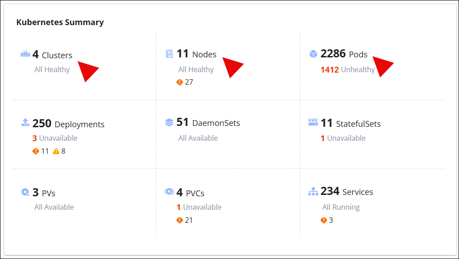View the 1412 Unhealthy pods
Viewport: 459px width, 259px height.
(x=348, y=69)
